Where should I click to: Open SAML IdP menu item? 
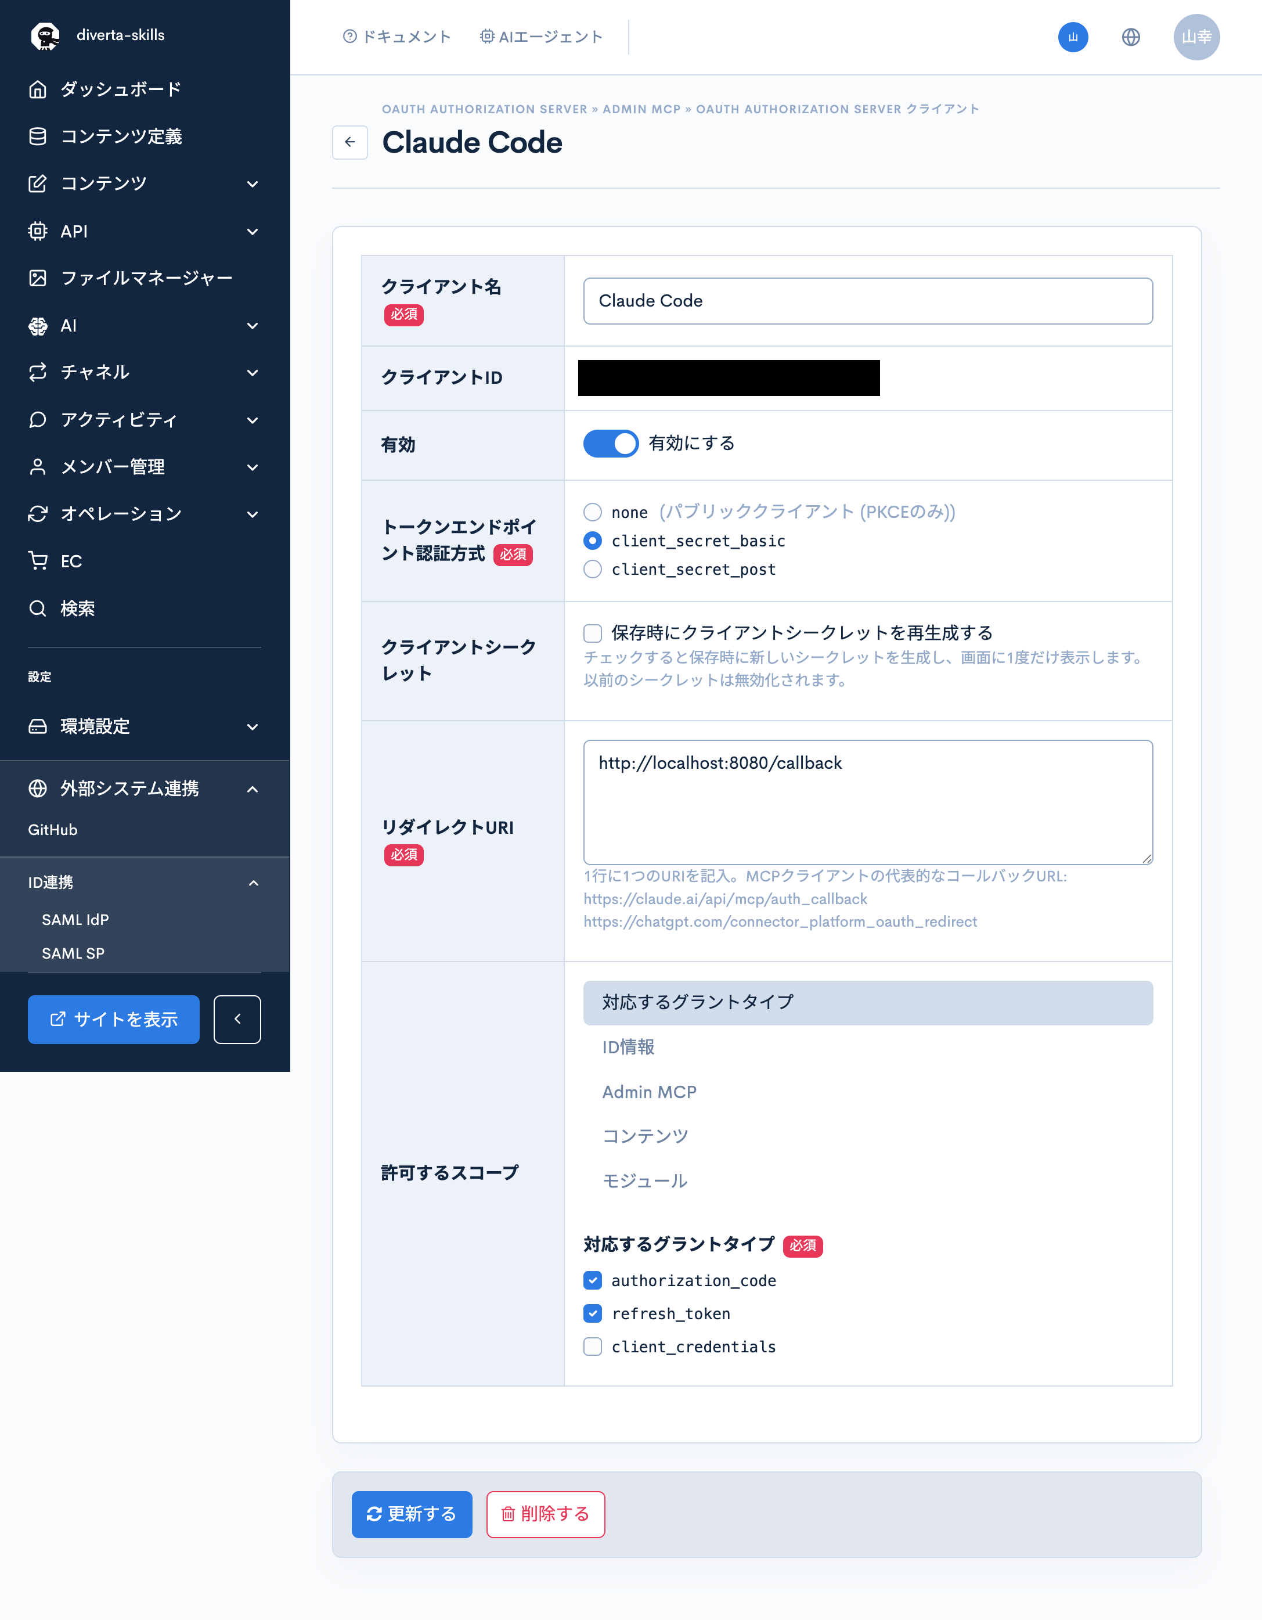pos(75,920)
